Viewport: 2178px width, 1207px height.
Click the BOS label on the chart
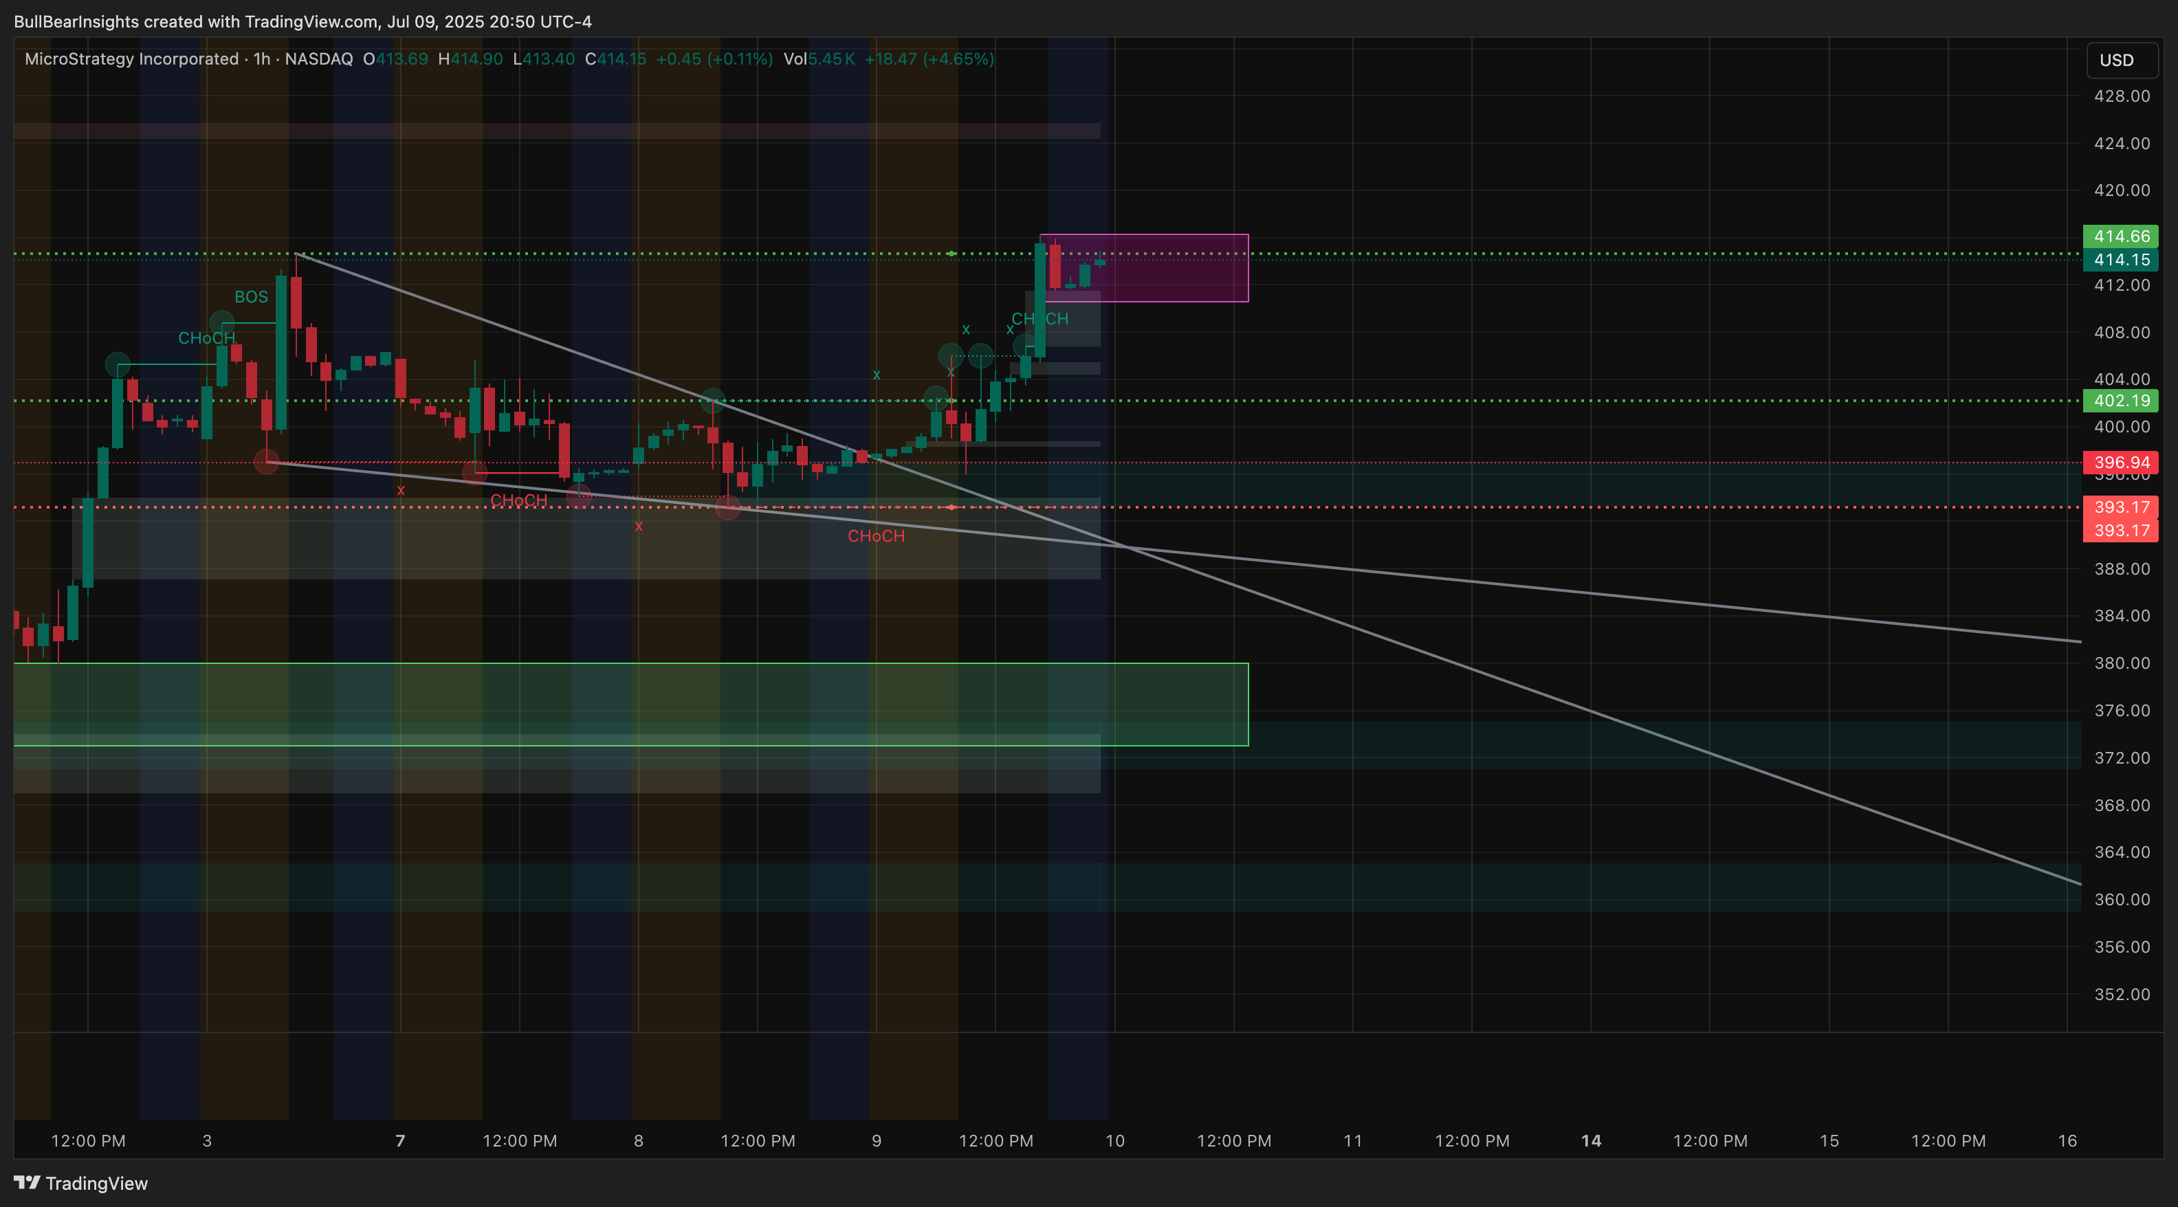tap(251, 297)
